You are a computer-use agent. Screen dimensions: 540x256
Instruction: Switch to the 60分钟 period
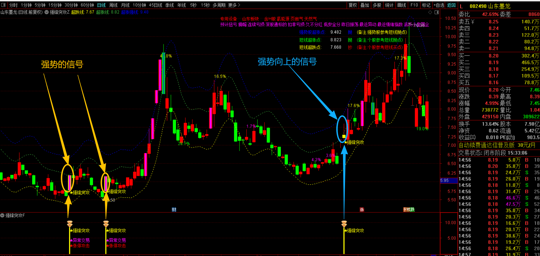click(87, 5)
